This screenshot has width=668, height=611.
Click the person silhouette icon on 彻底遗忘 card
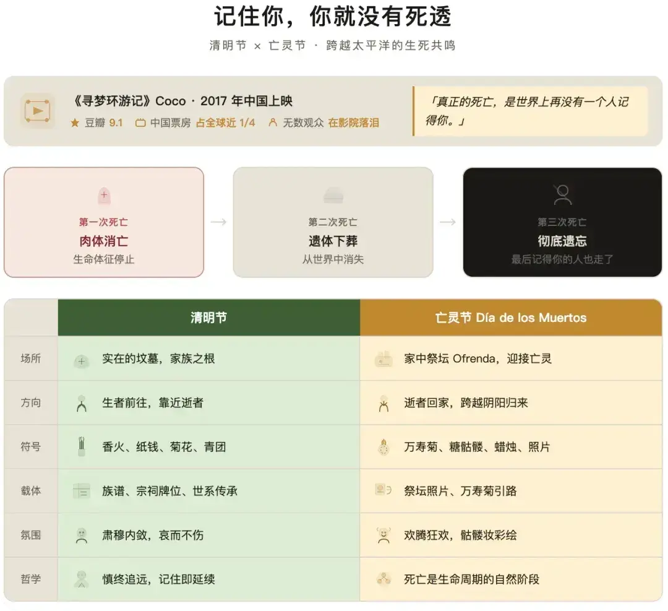(562, 194)
